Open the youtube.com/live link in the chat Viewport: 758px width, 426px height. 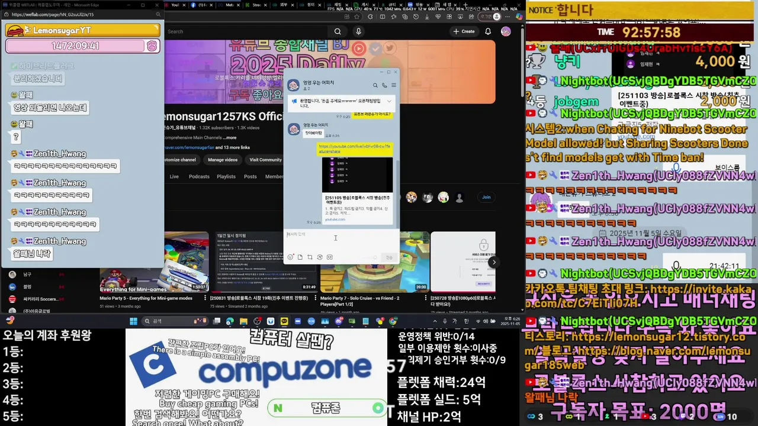pos(354,149)
